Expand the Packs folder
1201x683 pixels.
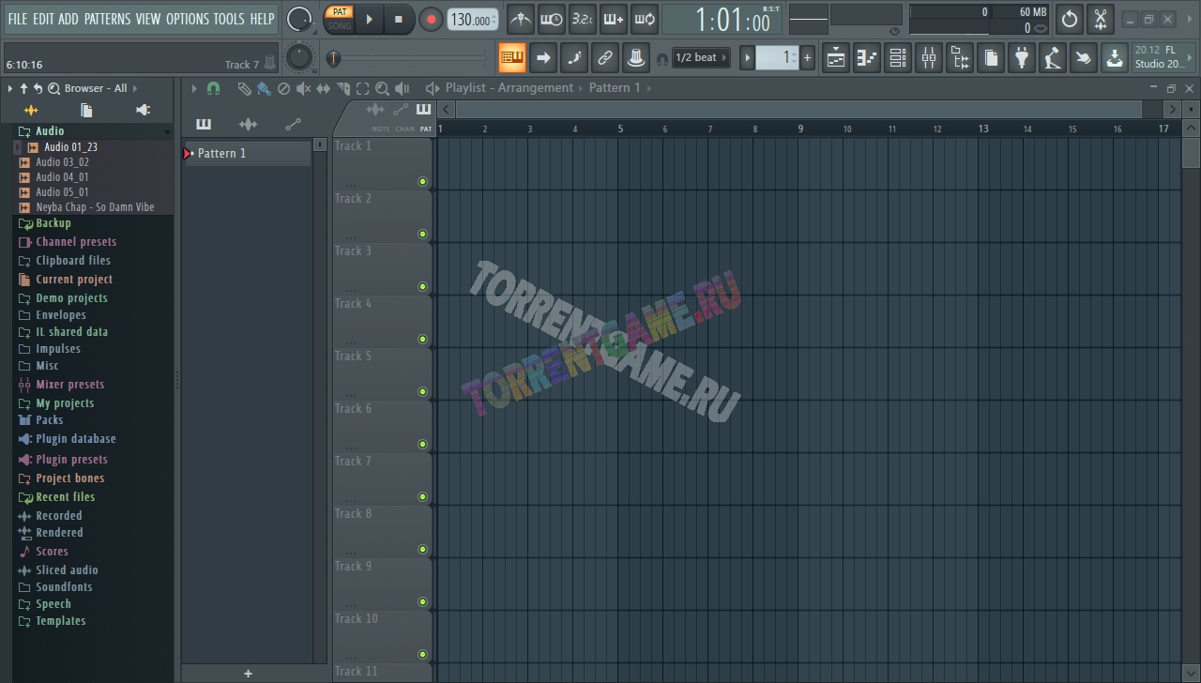(49, 420)
